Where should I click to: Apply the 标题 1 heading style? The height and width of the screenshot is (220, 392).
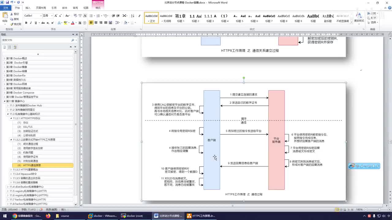(x=180, y=18)
